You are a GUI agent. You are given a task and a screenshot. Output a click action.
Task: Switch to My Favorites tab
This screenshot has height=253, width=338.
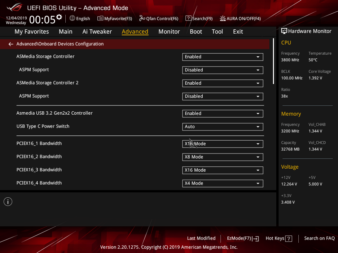coord(32,32)
